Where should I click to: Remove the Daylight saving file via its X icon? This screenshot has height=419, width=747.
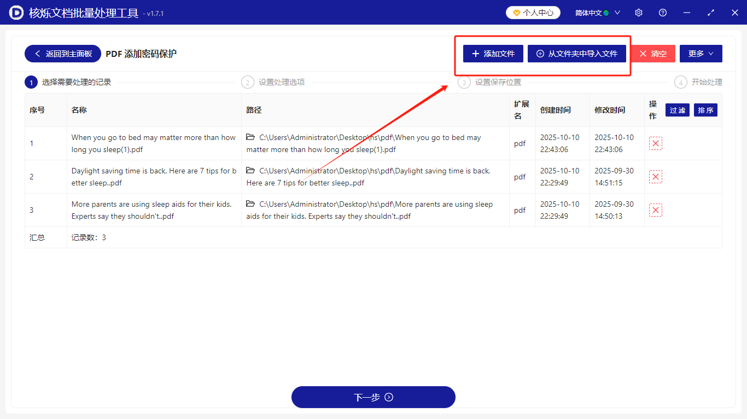(656, 176)
